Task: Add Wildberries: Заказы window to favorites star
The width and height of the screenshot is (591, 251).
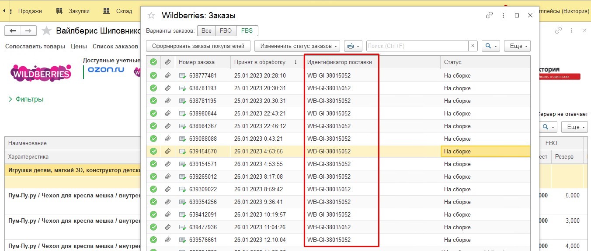Action: pyautogui.click(x=151, y=16)
